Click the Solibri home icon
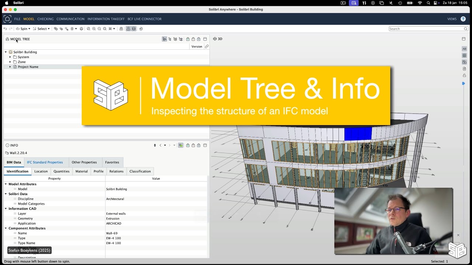The image size is (472, 265). click(x=7, y=19)
